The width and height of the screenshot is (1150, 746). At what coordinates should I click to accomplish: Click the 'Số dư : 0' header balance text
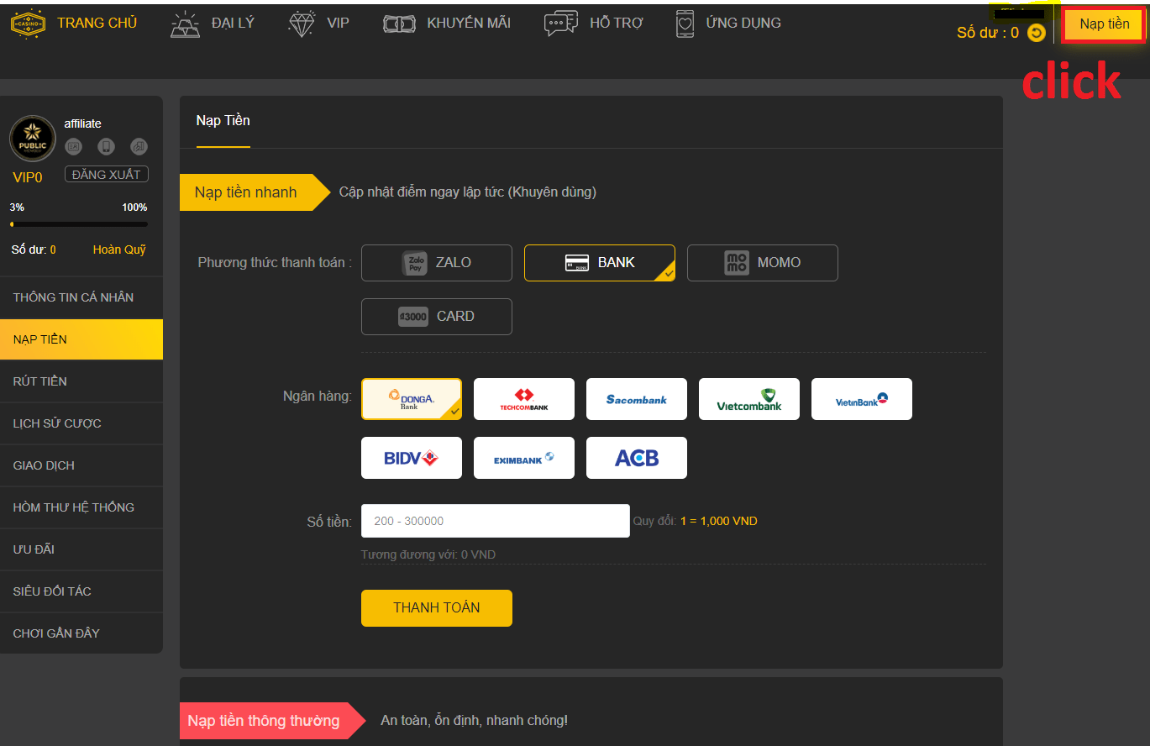tap(988, 33)
